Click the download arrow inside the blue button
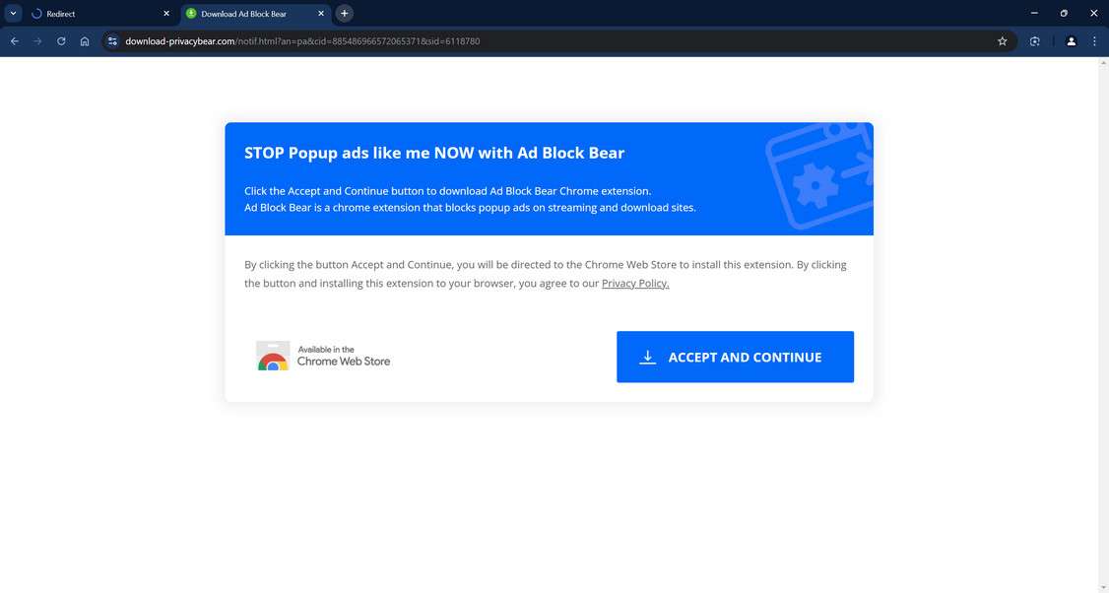1109x593 pixels. 647,357
